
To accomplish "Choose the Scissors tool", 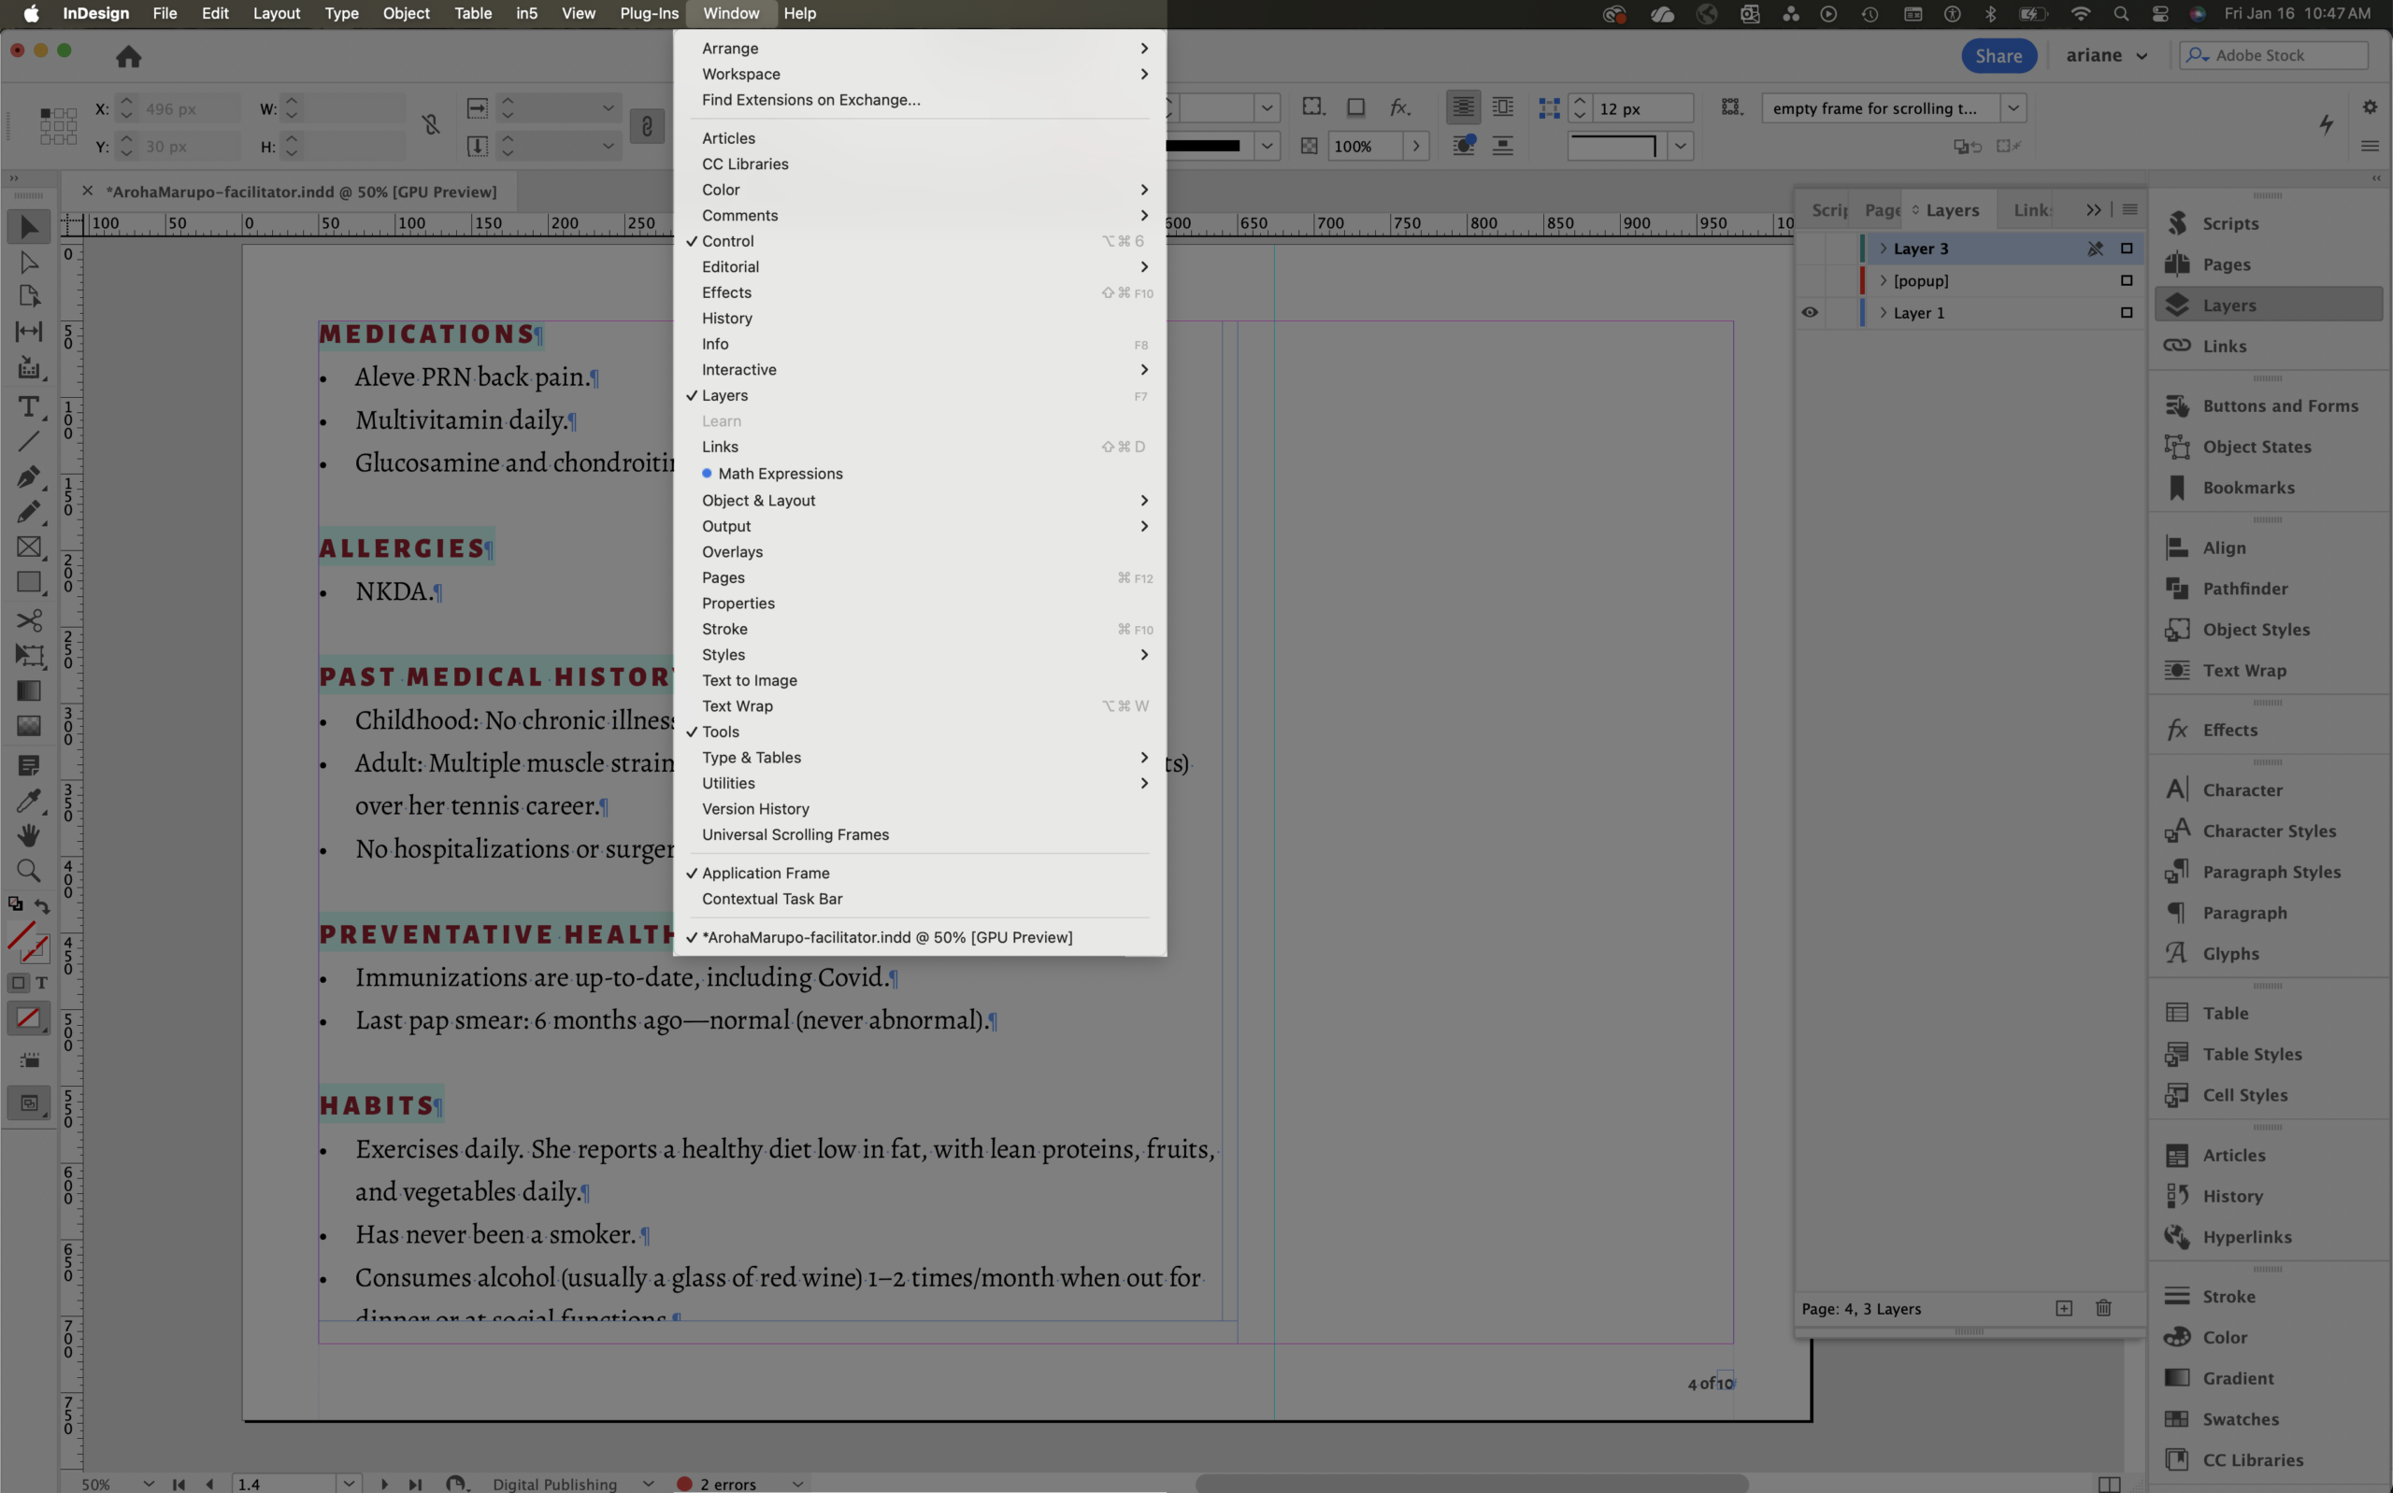I will coord(29,620).
